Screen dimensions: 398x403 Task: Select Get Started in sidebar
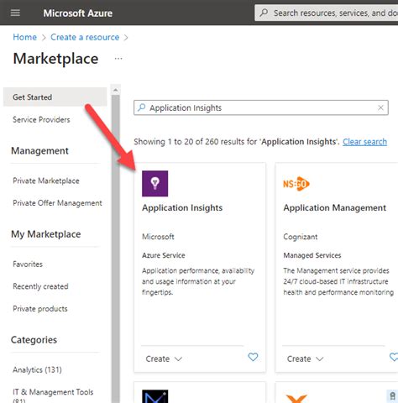pyautogui.click(x=55, y=97)
